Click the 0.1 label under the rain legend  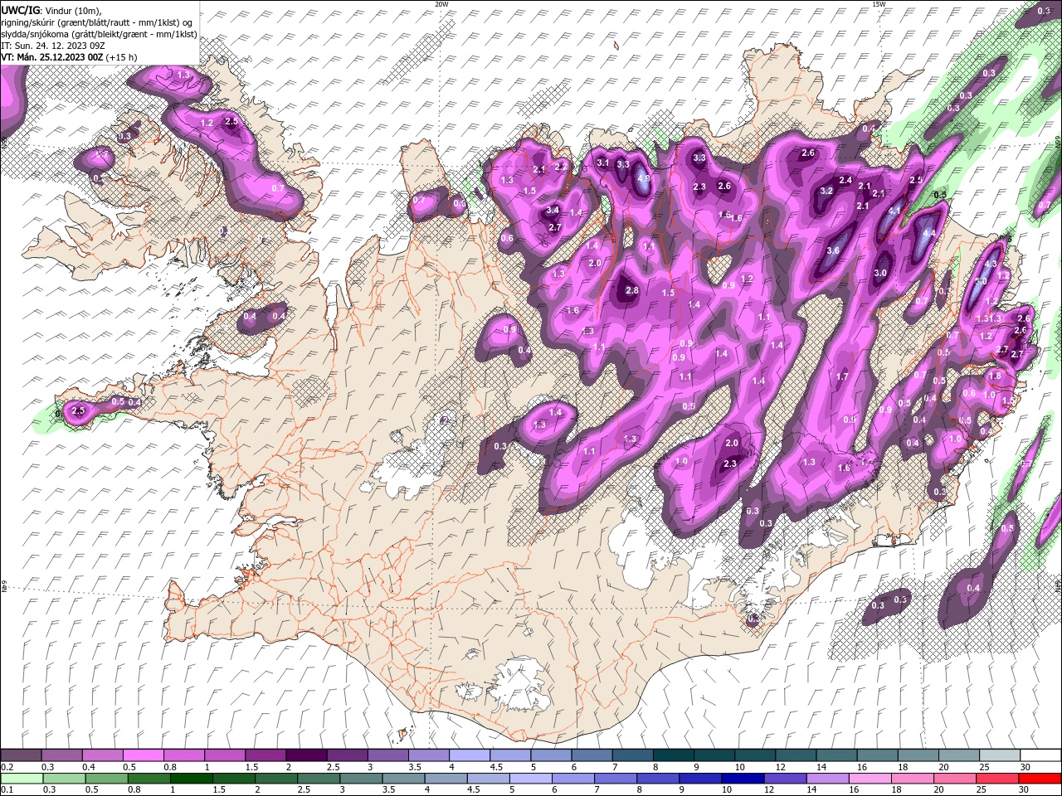tap(7, 789)
